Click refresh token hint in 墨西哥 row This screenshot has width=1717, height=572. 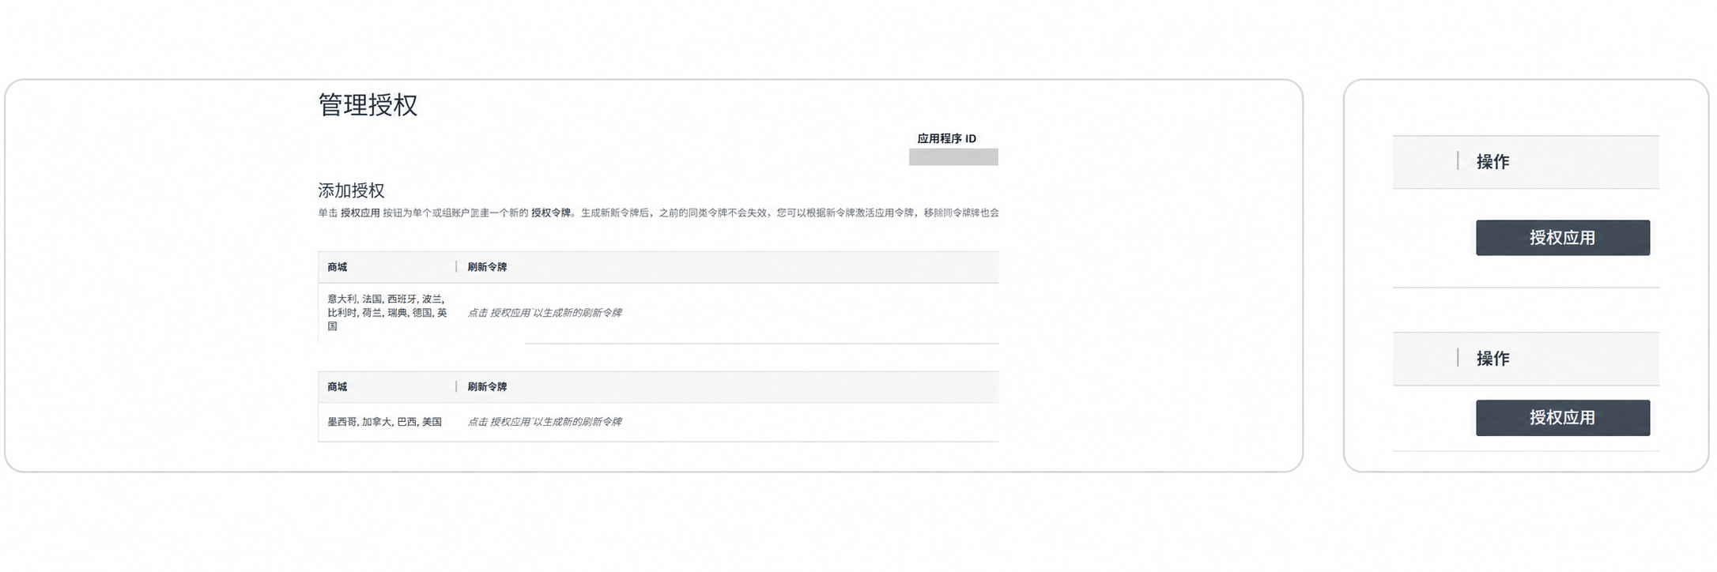pos(544,422)
